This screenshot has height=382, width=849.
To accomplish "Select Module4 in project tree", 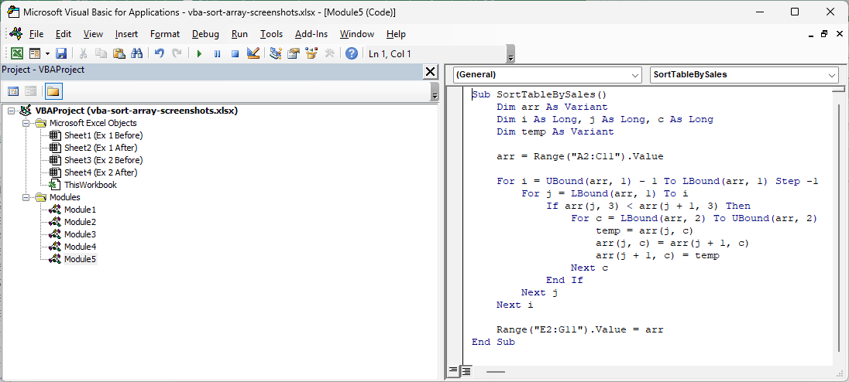I will [x=80, y=247].
